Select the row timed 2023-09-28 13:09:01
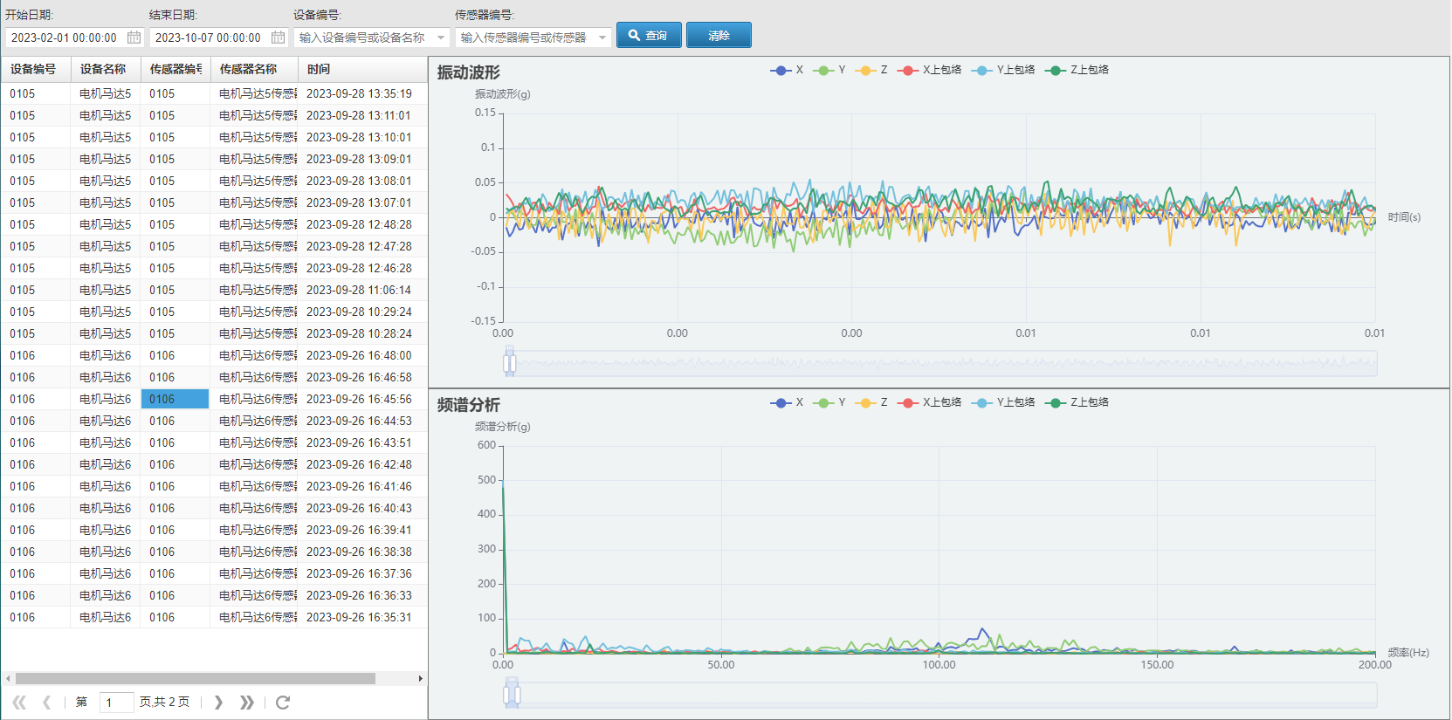The image size is (1452, 720). tap(214, 159)
